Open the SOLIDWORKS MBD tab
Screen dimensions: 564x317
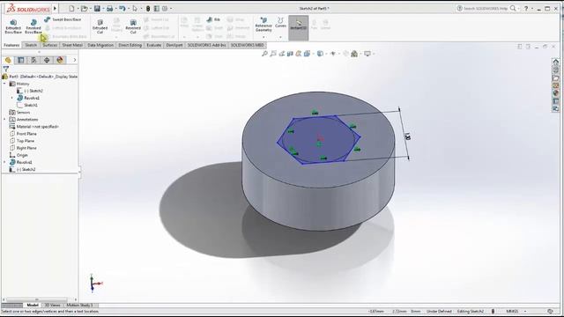pos(247,45)
